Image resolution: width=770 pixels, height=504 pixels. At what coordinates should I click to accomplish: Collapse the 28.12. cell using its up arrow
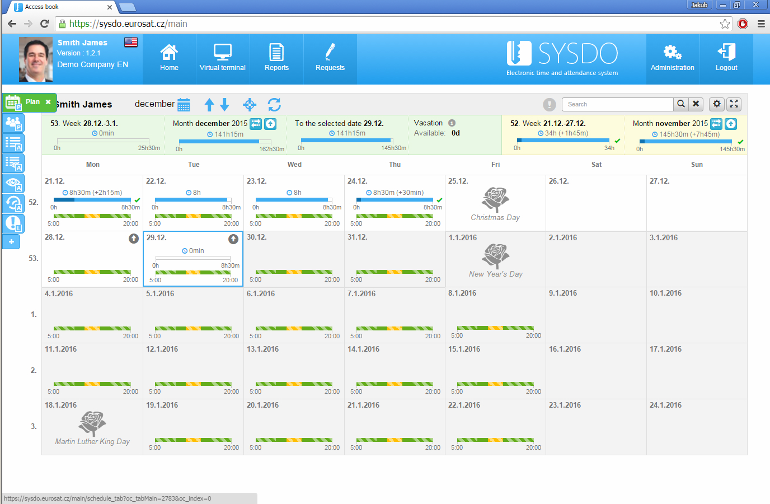point(133,239)
